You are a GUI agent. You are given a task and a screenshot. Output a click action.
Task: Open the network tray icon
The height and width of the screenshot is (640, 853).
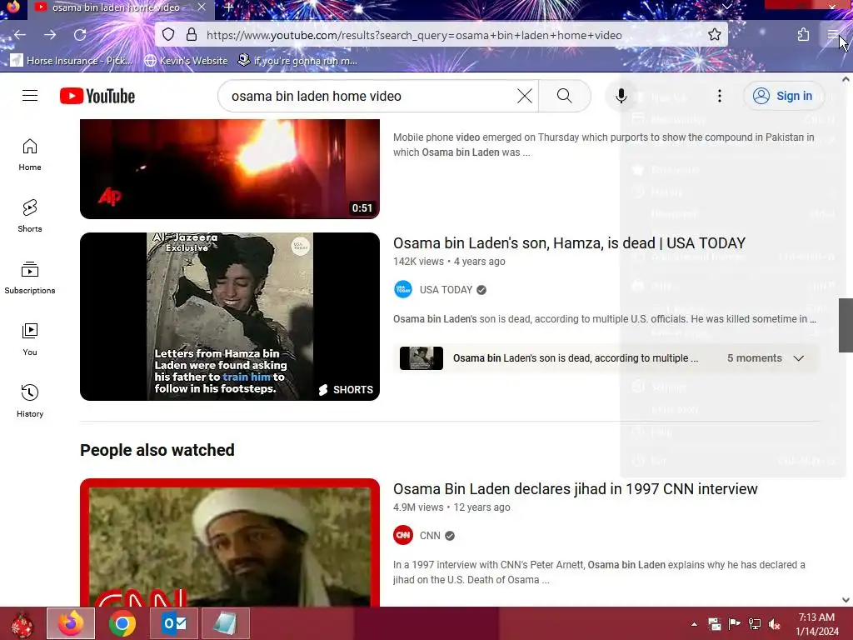point(755,624)
